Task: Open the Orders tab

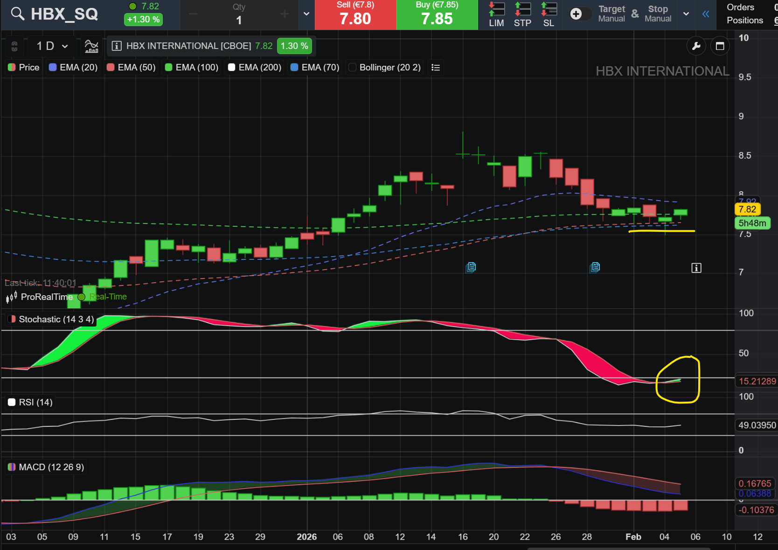Action: pos(740,7)
